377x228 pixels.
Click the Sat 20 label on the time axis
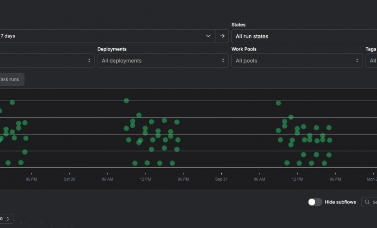pyautogui.click(x=69, y=179)
